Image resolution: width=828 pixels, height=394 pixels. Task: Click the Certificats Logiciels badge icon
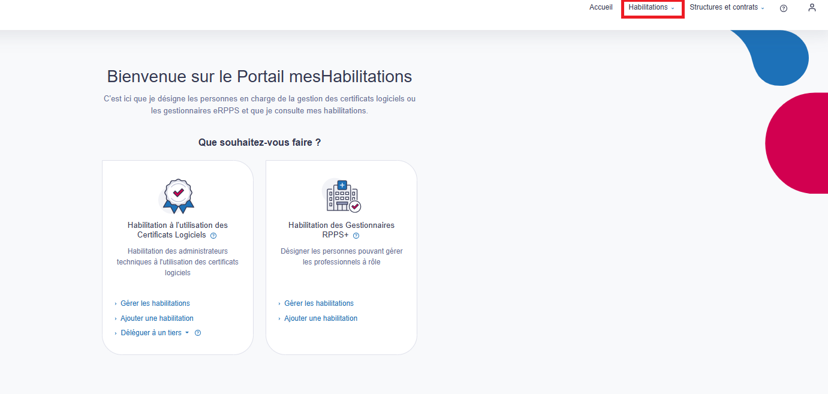tap(177, 196)
